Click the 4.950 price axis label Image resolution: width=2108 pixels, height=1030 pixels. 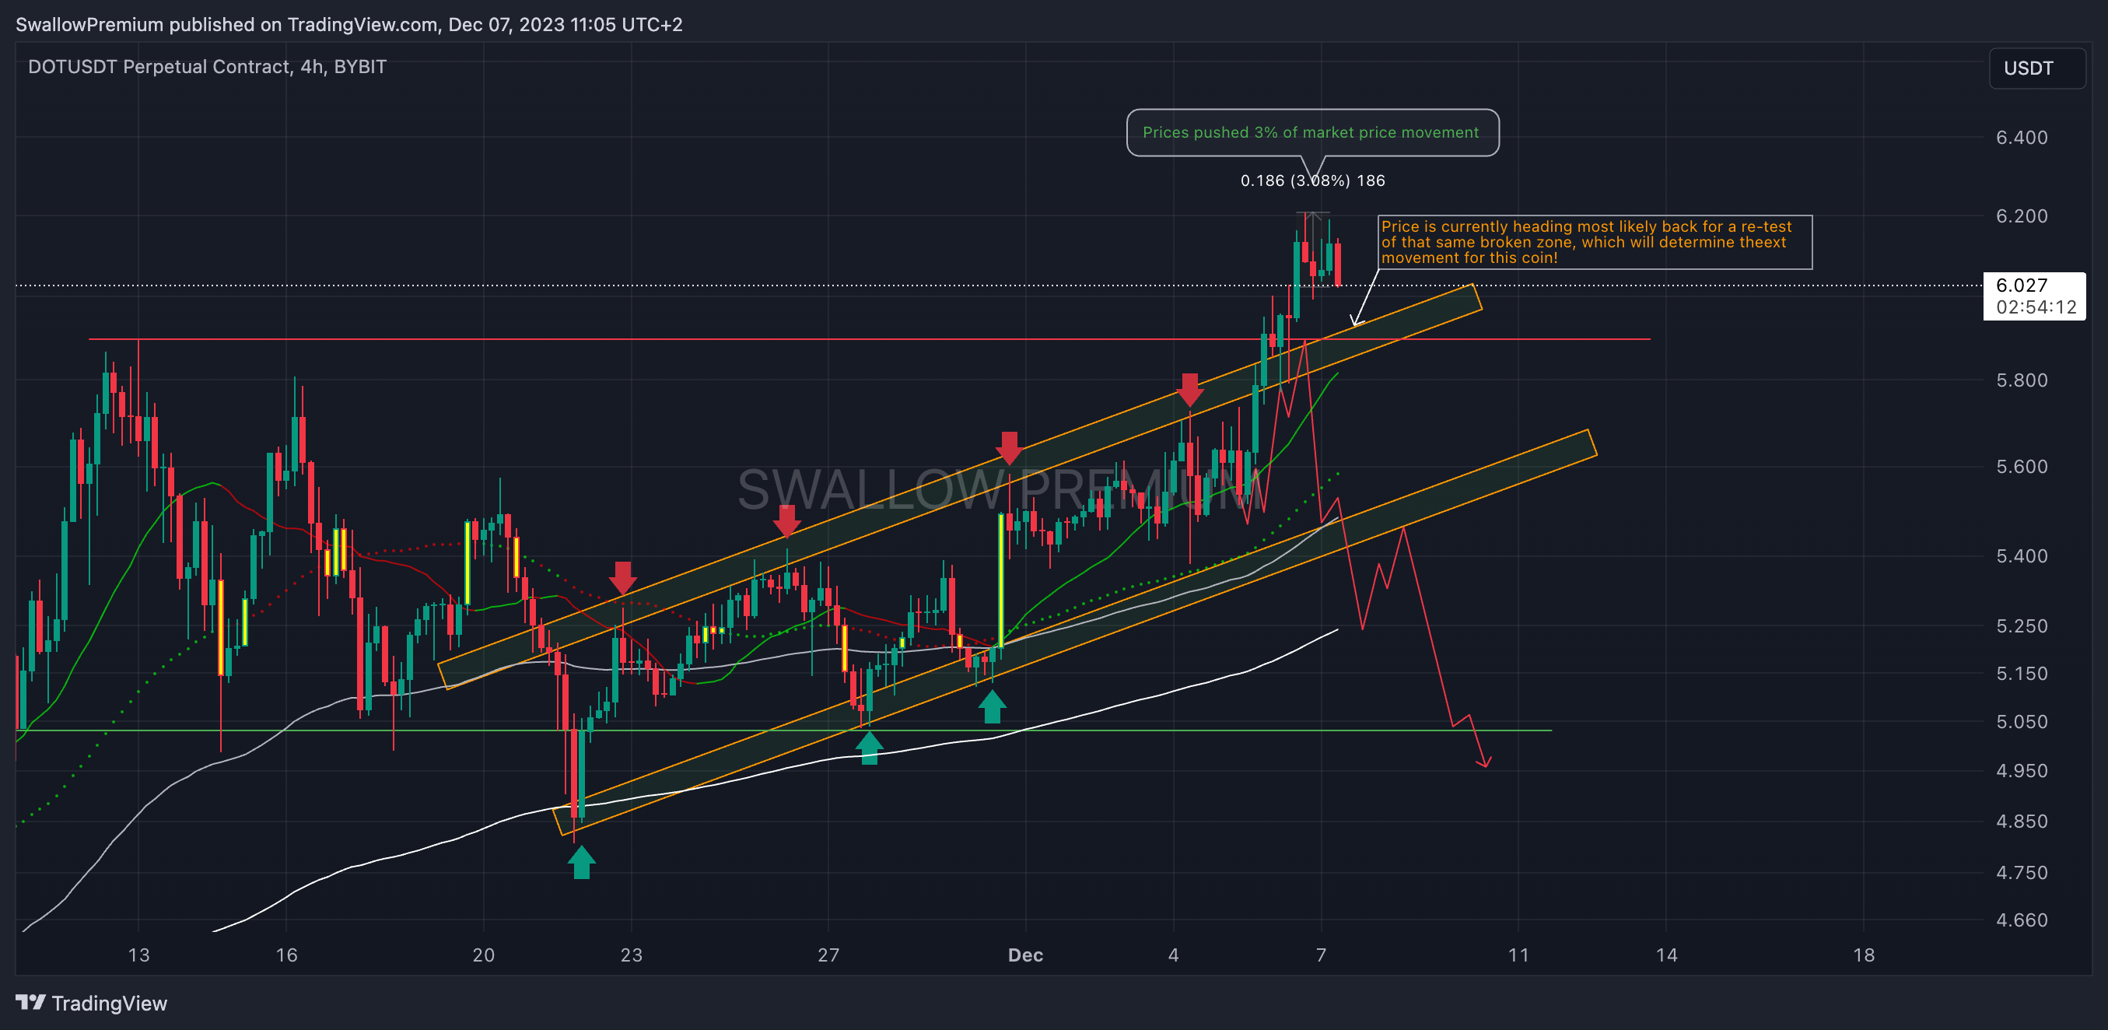pyautogui.click(x=2021, y=771)
